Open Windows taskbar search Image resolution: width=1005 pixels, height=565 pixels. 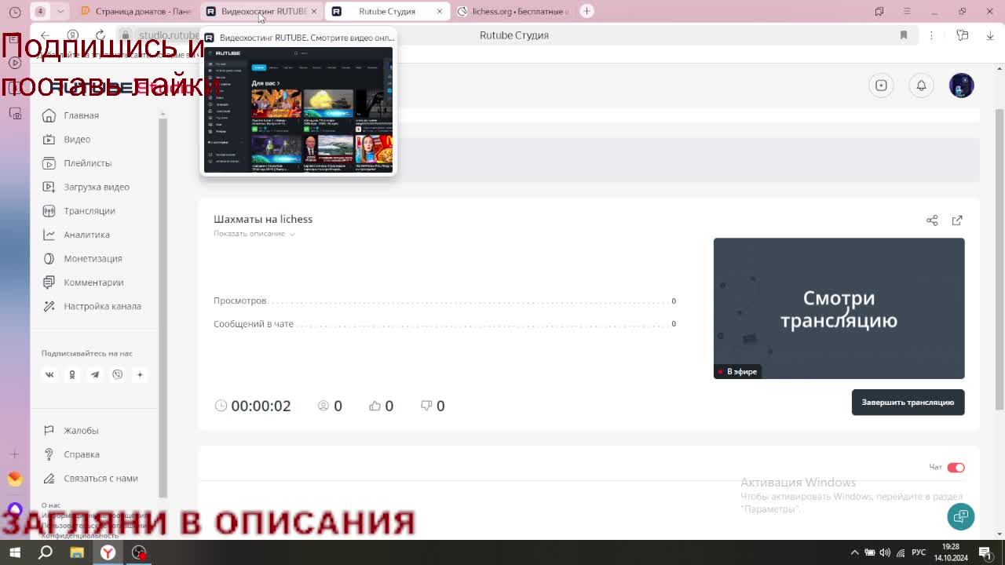(x=46, y=552)
